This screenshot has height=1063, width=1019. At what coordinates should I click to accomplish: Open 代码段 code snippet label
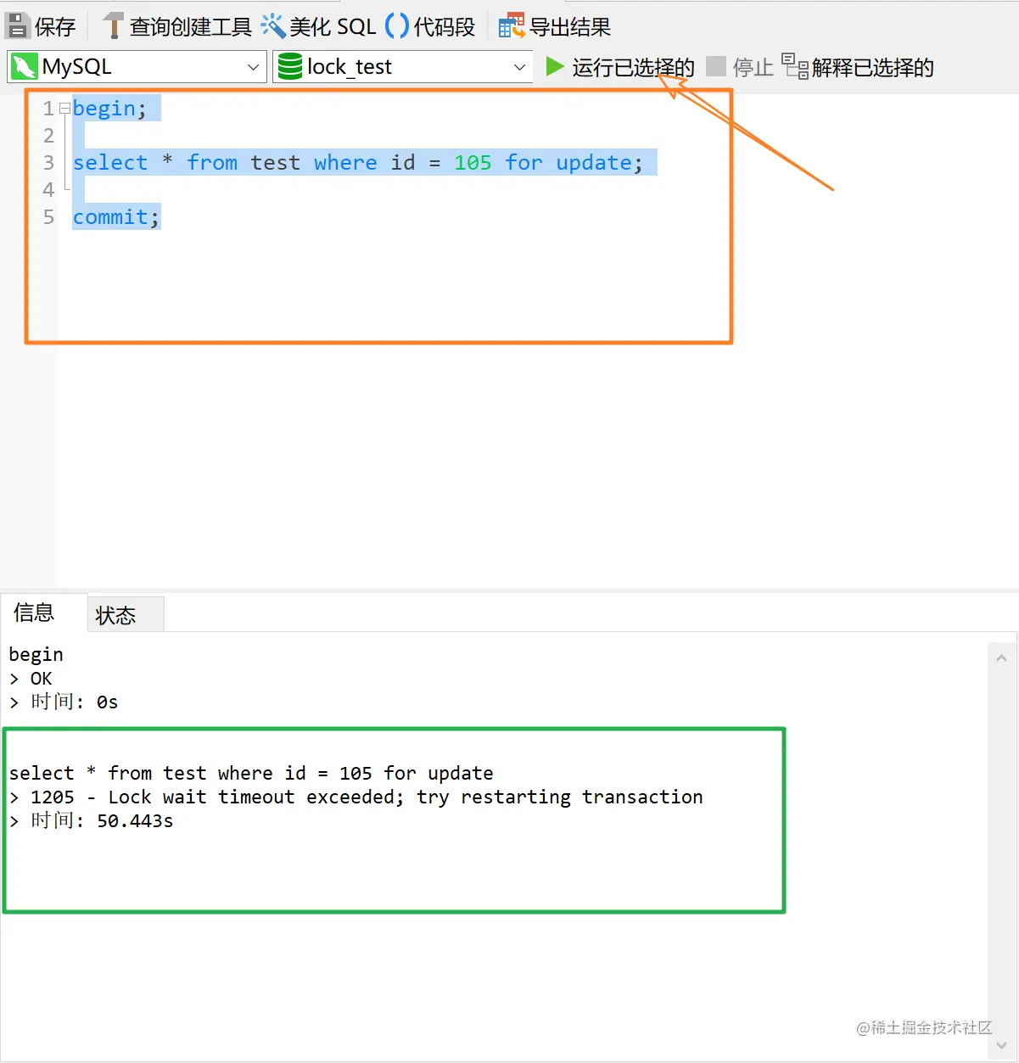pos(445,27)
